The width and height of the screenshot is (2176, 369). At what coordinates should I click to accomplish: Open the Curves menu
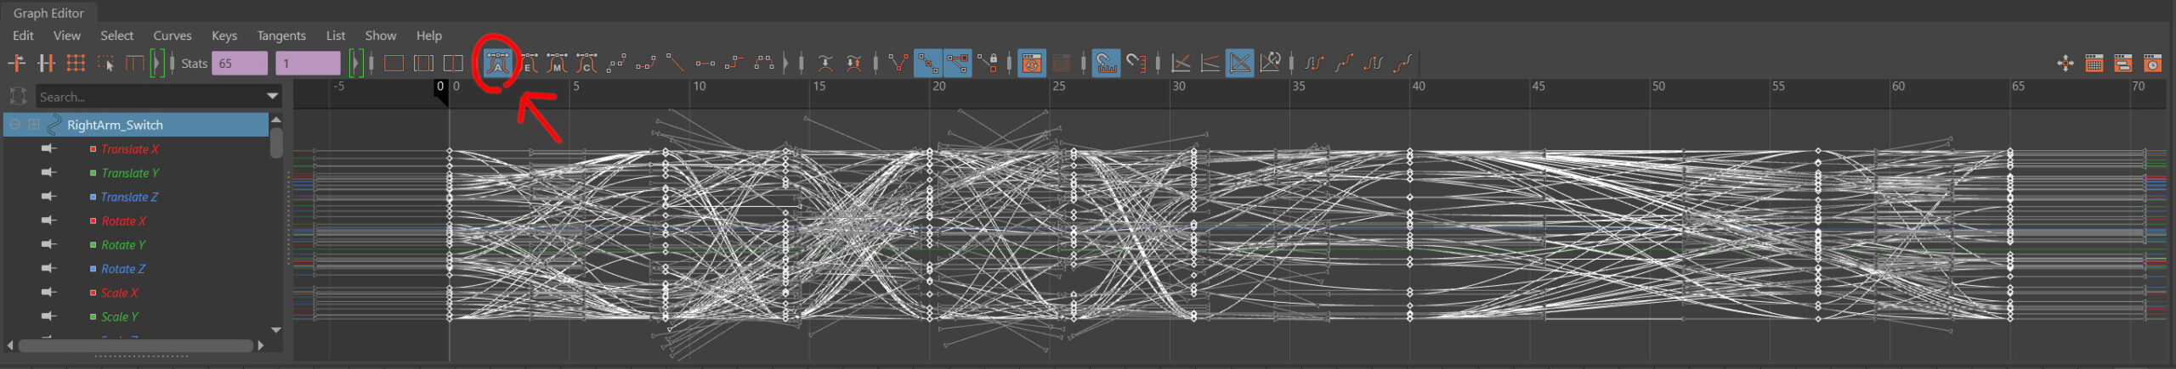click(x=173, y=36)
